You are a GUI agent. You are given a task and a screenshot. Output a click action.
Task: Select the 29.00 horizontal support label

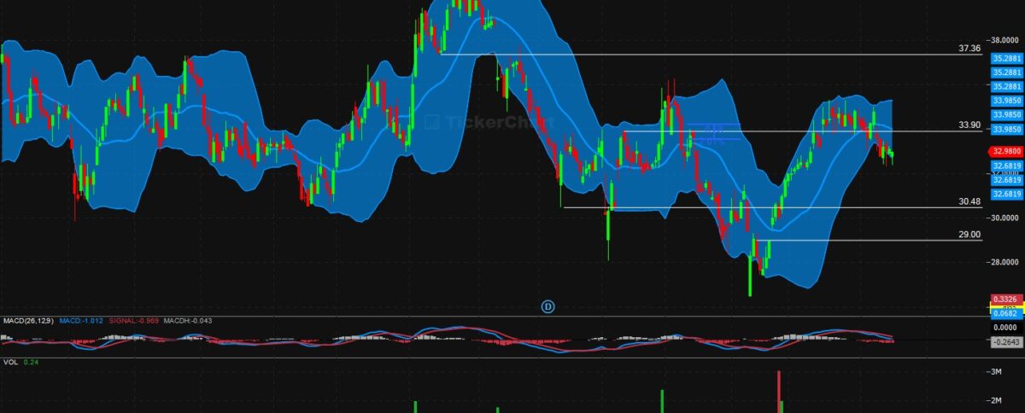969,234
